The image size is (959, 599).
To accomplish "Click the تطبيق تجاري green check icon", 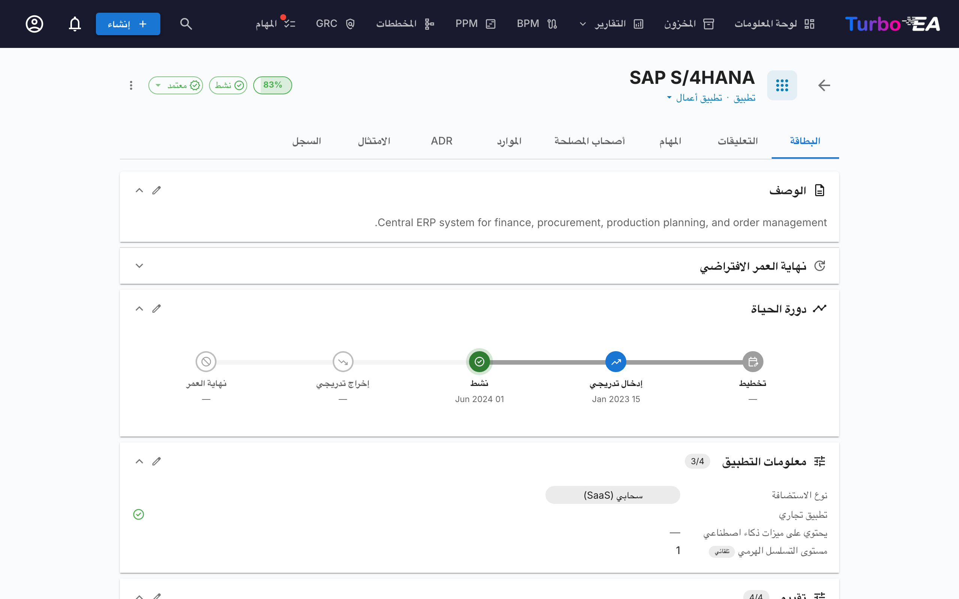I will pos(138,515).
